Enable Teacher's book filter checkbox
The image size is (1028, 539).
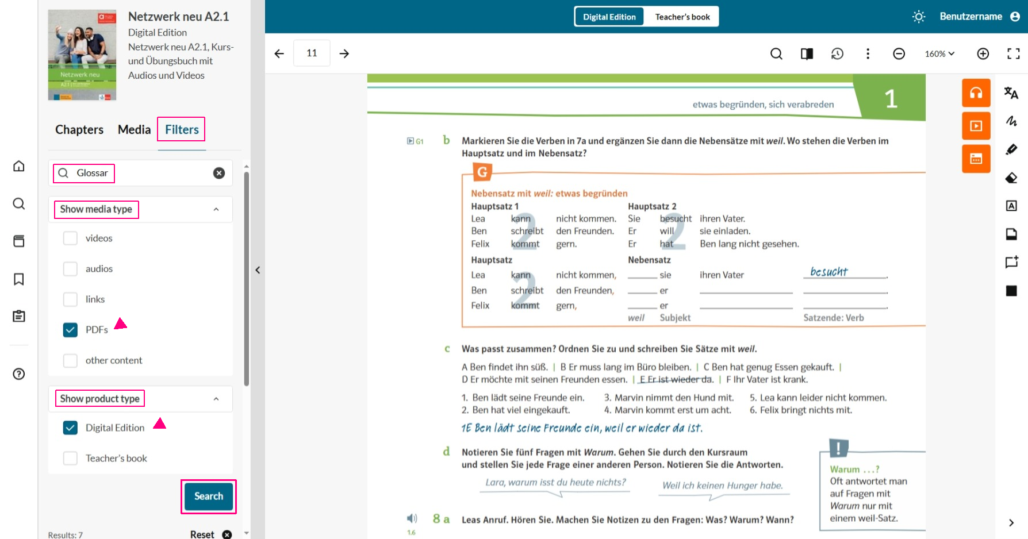pyautogui.click(x=70, y=458)
